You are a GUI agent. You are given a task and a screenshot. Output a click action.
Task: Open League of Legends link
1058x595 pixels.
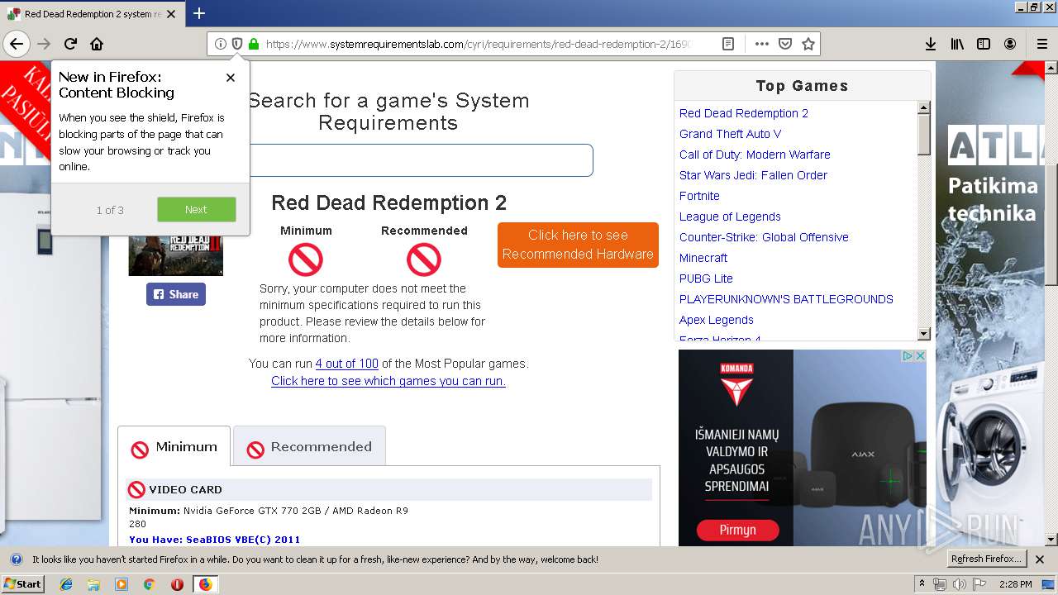tap(730, 217)
